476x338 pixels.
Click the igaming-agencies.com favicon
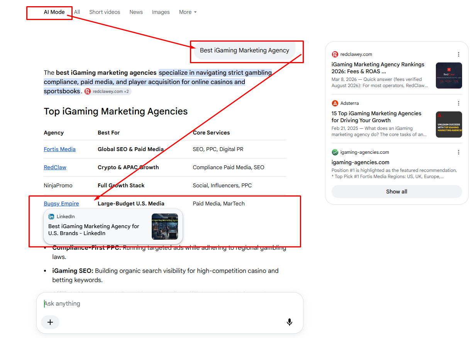point(335,152)
